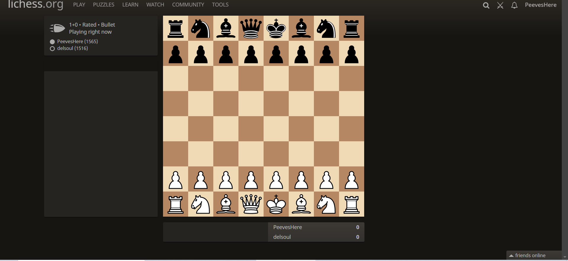568x261 pixels.
Task: Open the PUZZLES menu
Action: tap(104, 5)
